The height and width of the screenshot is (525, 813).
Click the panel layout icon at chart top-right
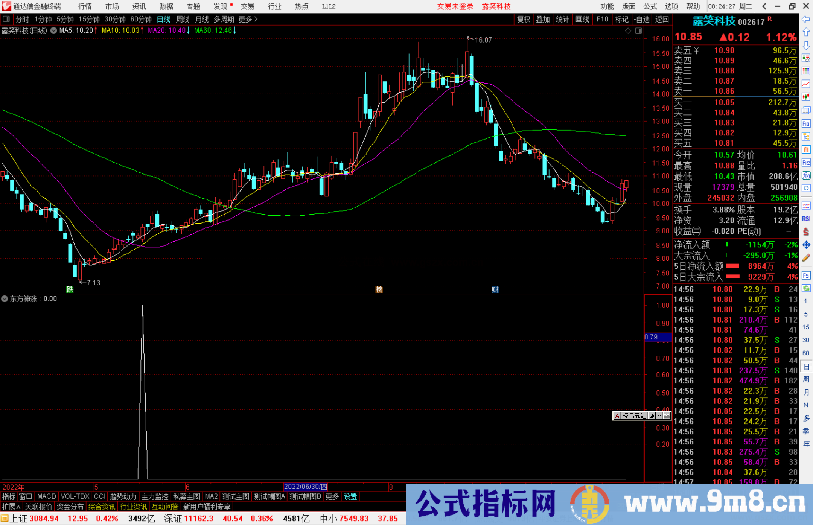[x=638, y=31]
